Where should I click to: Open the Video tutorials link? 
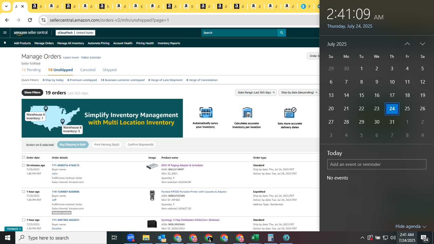(x=91, y=58)
